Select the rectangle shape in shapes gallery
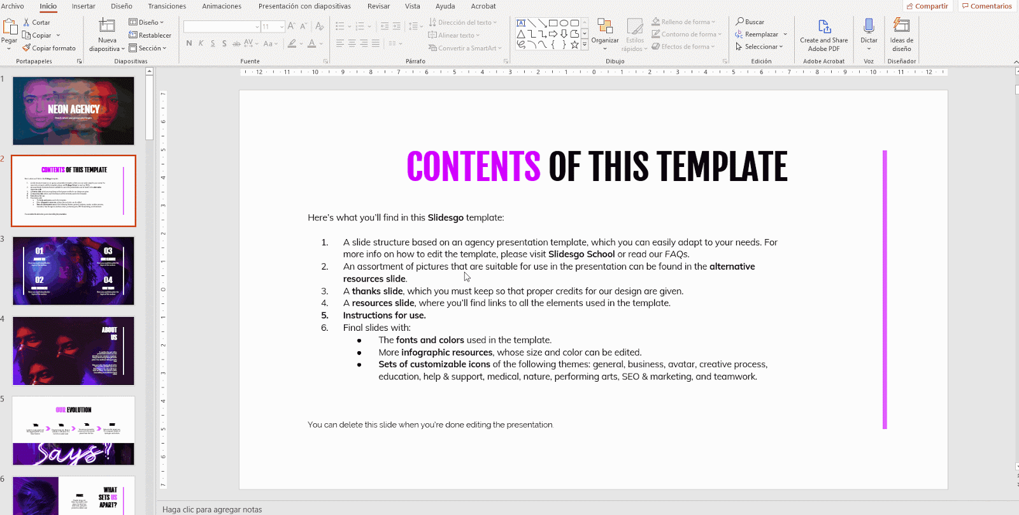 pyautogui.click(x=553, y=23)
